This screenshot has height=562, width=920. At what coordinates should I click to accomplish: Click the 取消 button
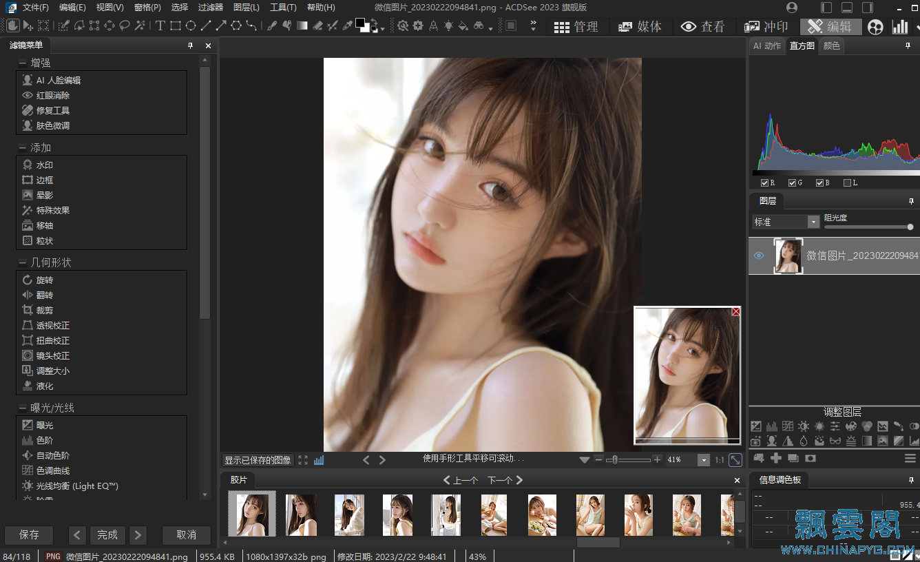(186, 534)
